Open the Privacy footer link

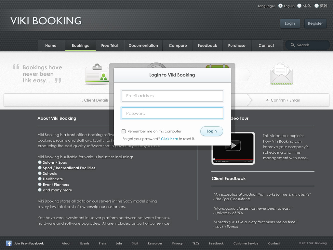[177, 243]
